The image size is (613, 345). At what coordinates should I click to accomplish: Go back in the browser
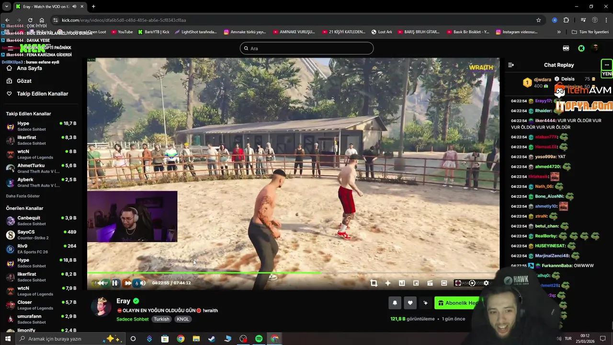[x=7, y=20]
